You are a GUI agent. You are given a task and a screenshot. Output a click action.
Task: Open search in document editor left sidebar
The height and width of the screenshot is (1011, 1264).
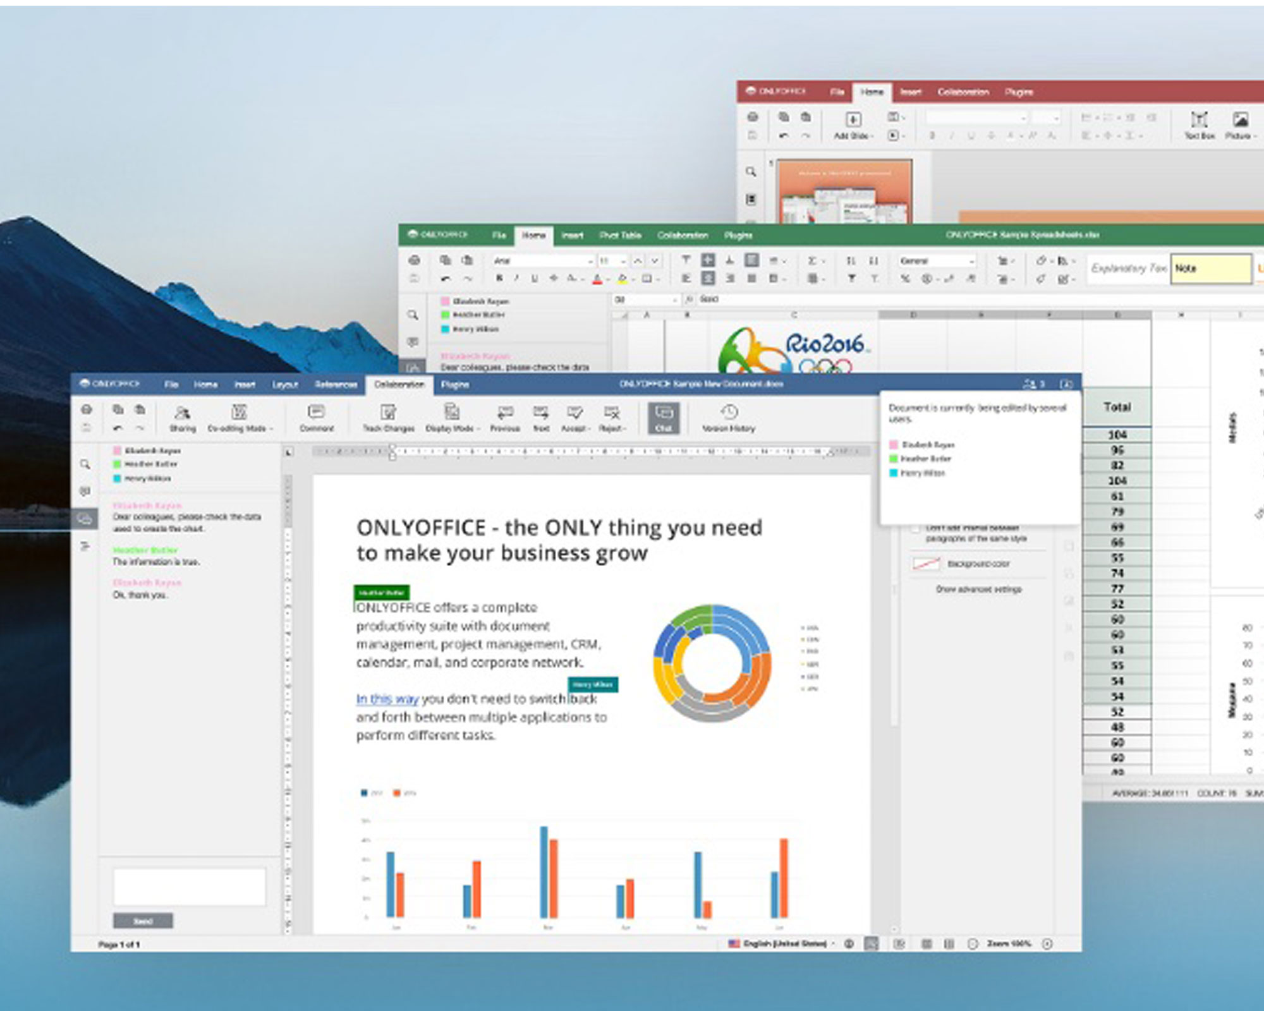[85, 464]
